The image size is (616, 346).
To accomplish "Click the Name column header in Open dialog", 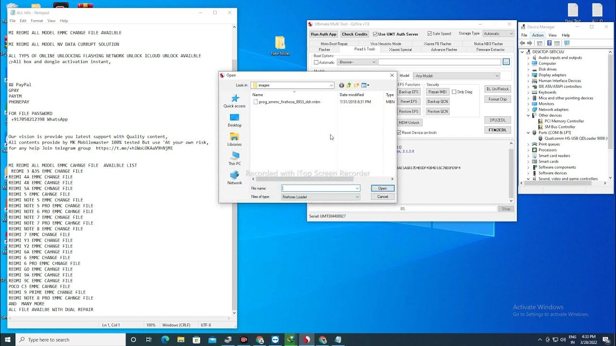I will pos(294,95).
